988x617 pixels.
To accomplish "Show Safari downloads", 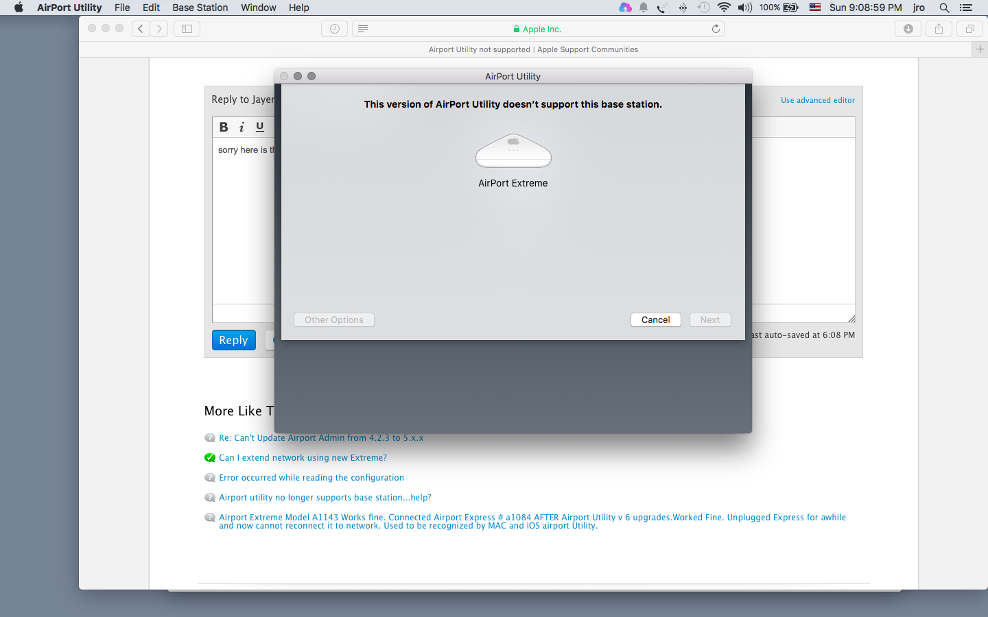I will 908,29.
